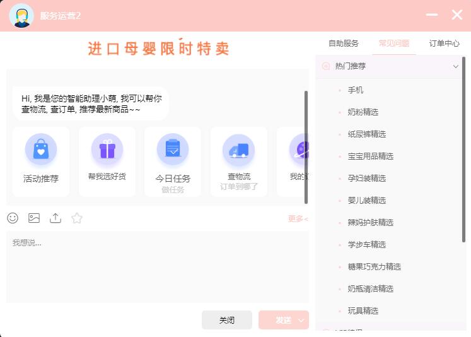Collapse the 热门推荐 section chevron
The image size is (471, 337).
coord(455,66)
